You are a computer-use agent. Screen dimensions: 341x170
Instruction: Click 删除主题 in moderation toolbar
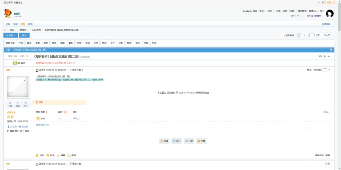[x=10, y=43]
